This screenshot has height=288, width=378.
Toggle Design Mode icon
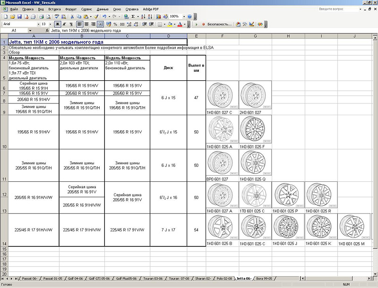click(x=252, y=24)
